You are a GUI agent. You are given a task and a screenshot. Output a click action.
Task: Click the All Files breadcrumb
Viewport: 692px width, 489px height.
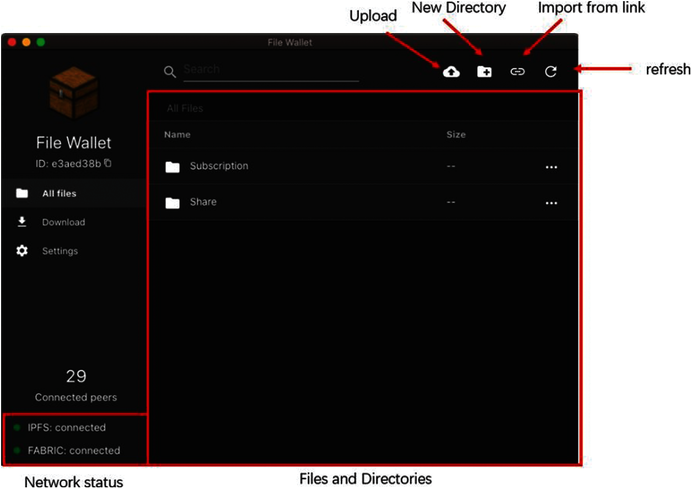coord(185,109)
